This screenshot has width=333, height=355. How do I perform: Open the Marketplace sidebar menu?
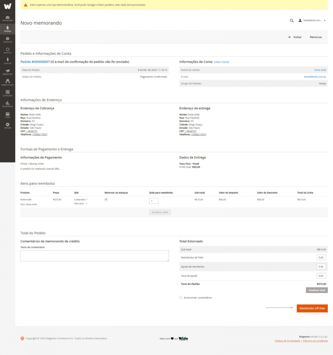(8, 83)
